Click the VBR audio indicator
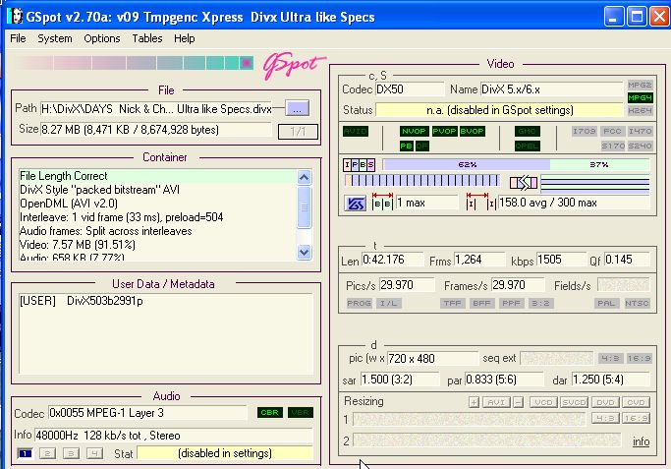 pos(301,412)
